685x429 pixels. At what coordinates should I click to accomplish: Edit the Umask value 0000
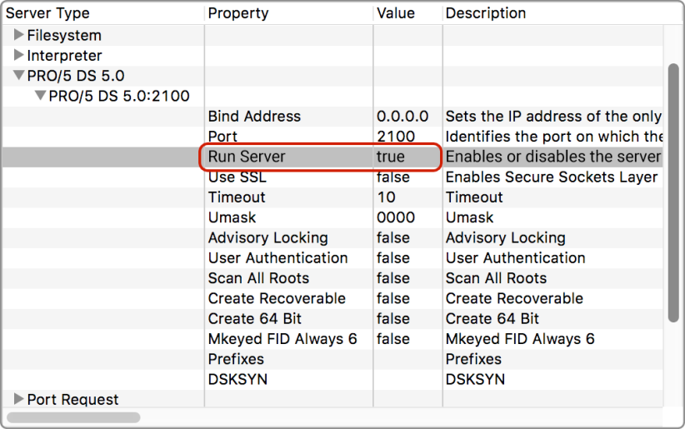396,217
